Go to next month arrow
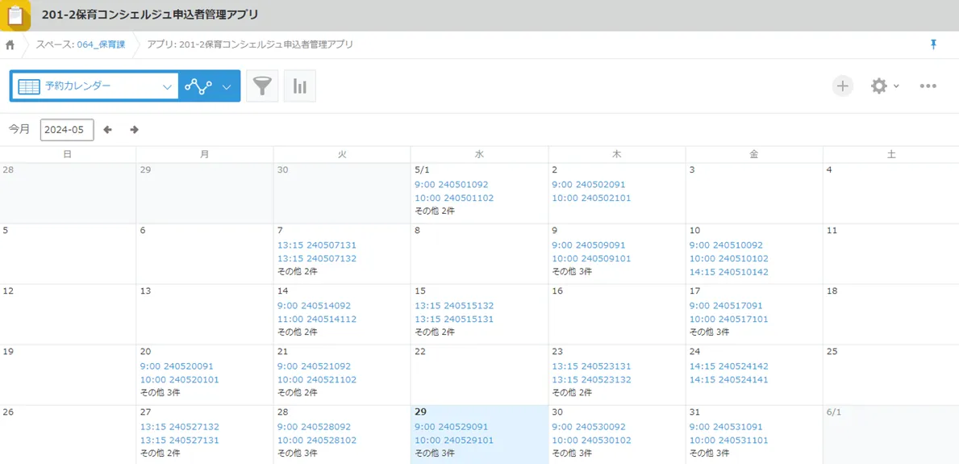Viewport: 959px width, 464px height. coord(134,130)
